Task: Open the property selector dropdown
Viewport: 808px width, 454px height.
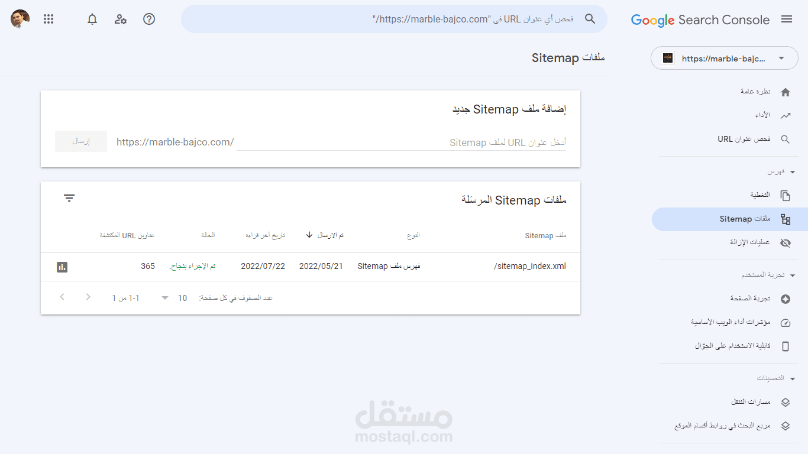Action: pyautogui.click(x=725, y=58)
